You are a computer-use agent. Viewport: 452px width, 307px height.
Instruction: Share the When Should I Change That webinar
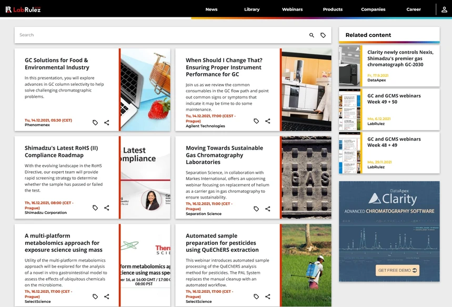point(268,121)
